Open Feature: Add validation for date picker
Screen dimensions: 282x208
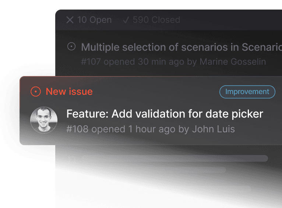165,114
